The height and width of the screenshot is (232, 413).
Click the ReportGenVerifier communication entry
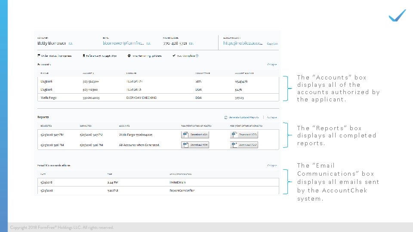click(182, 190)
